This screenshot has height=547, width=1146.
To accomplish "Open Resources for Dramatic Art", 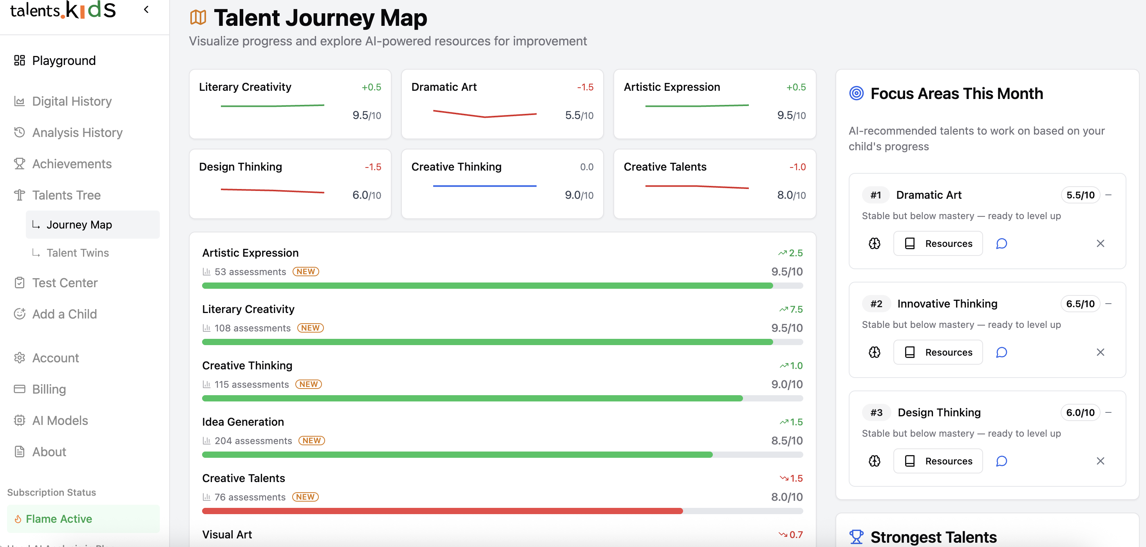I will [x=938, y=243].
